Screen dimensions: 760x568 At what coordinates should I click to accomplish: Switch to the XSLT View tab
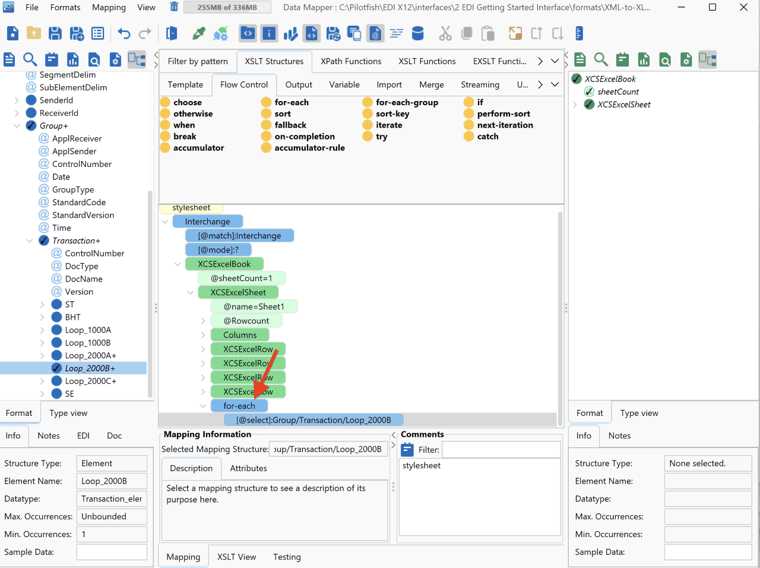pyautogui.click(x=236, y=557)
